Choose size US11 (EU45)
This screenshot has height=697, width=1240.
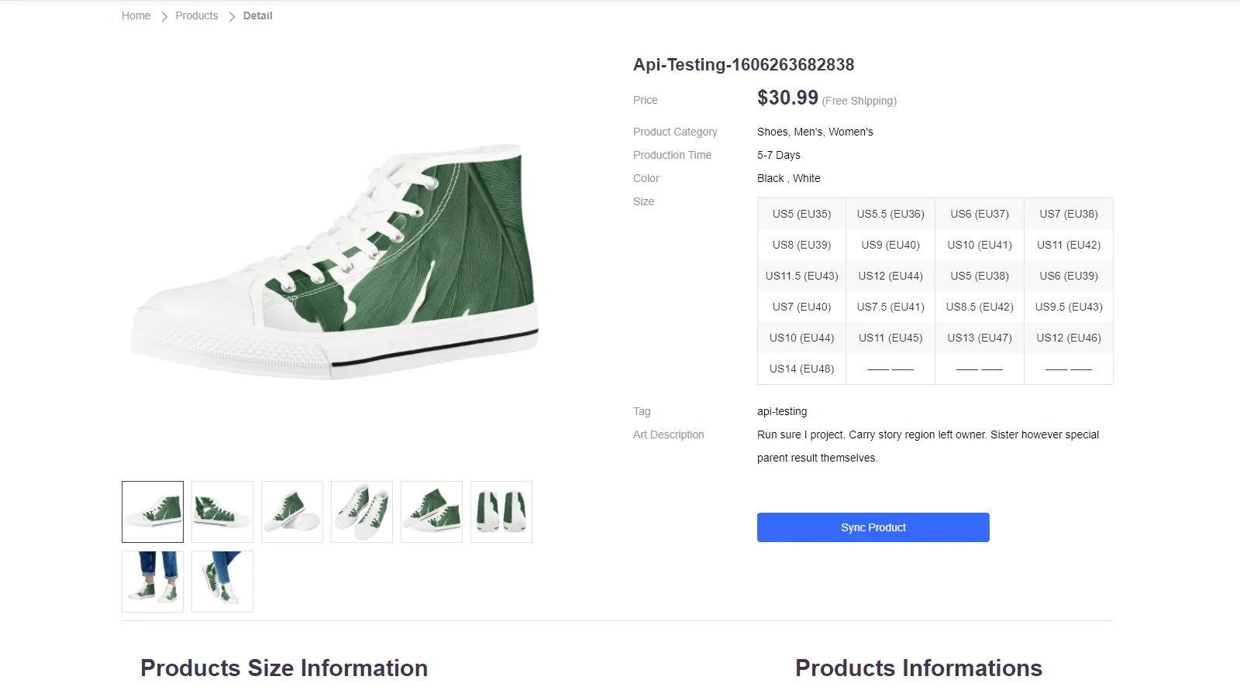(890, 338)
